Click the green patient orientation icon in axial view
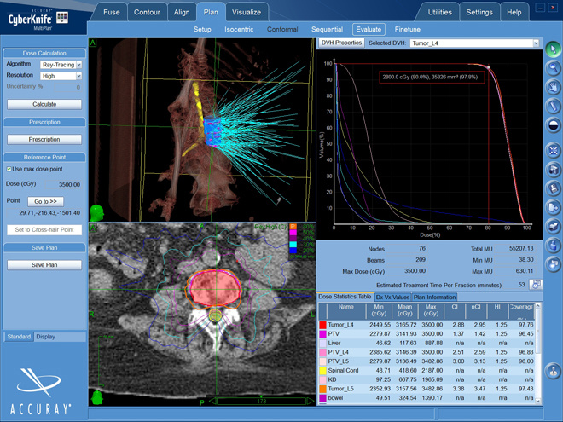Image resolution: width=563 pixels, height=422 pixels. pyautogui.click(x=96, y=397)
